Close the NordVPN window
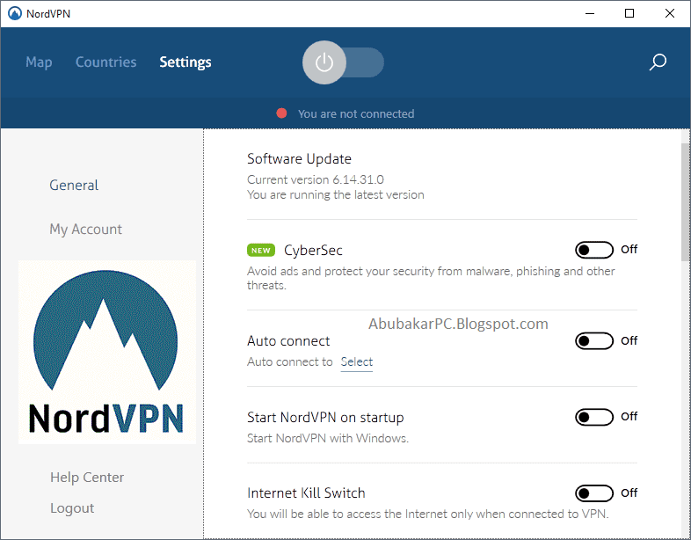The height and width of the screenshot is (540, 691). pyautogui.click(x=670, y=14)
